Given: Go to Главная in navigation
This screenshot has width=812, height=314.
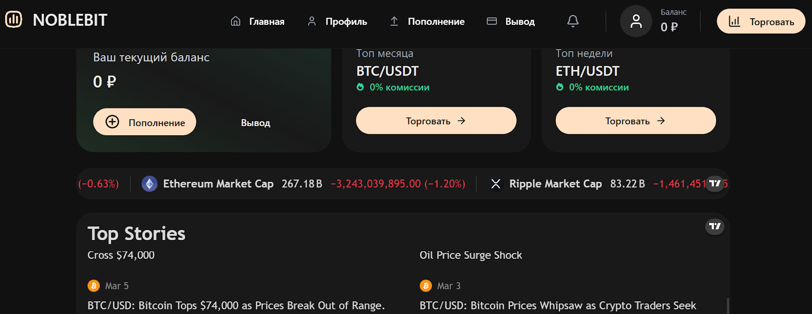Looking at the screenshot, I should pos(257,22).
